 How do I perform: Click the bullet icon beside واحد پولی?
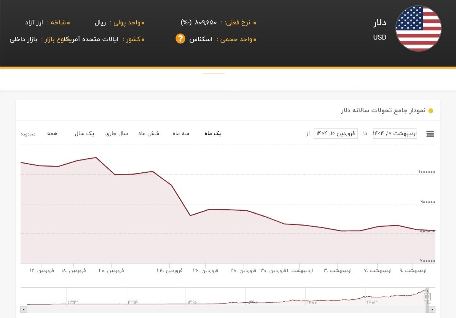pyautogui.click(x=143, y=22)
